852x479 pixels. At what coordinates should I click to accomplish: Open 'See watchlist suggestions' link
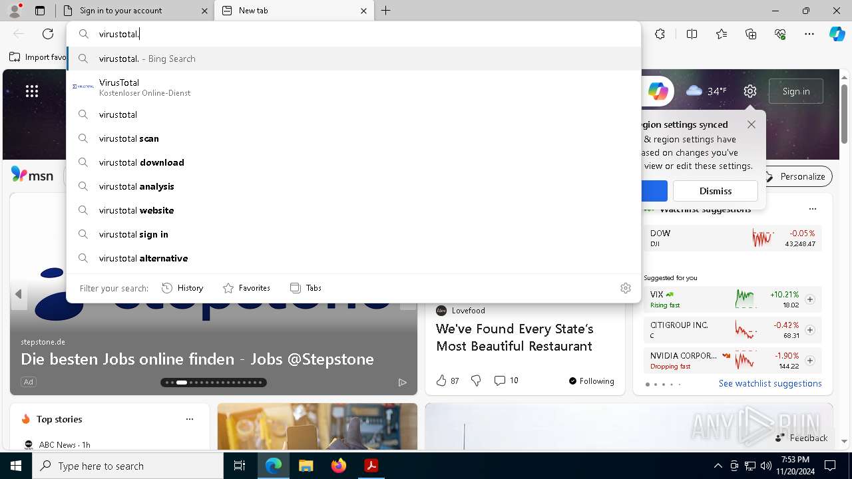tap(770, 383)
